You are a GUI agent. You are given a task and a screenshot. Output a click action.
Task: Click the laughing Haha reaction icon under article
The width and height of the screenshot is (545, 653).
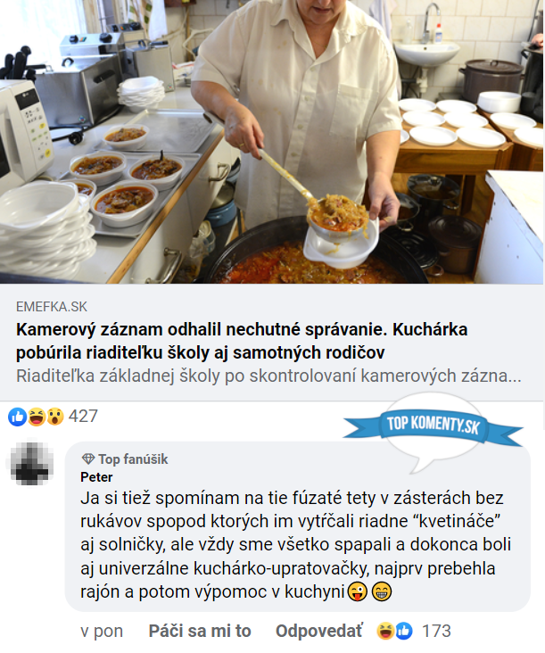[37, 417]
